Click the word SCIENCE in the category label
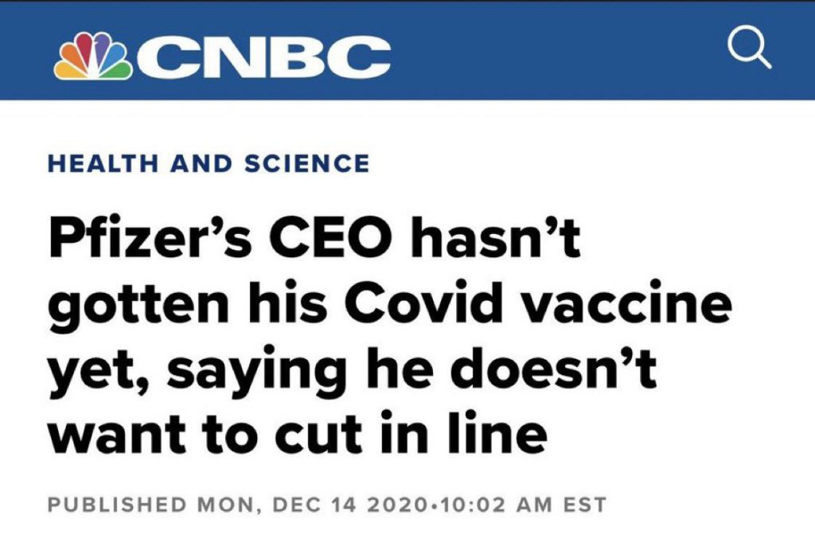 click(x=306, y=164)
